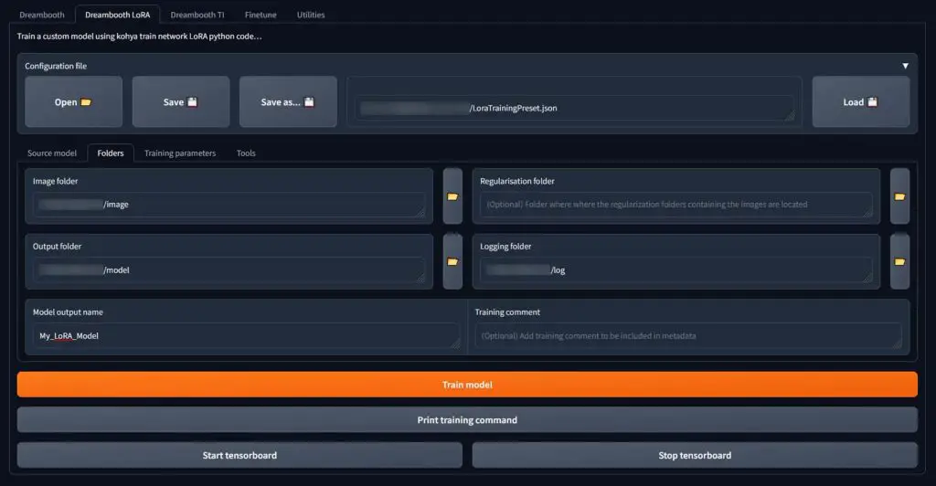Select the Dreambooth LoRA tab

[x=118, y=15]
